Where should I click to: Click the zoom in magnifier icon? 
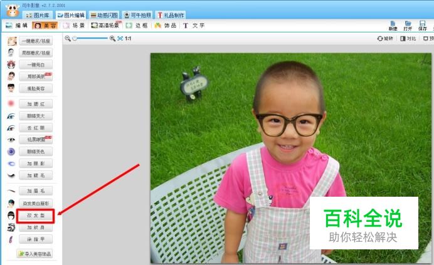click(x=112, y=38)
